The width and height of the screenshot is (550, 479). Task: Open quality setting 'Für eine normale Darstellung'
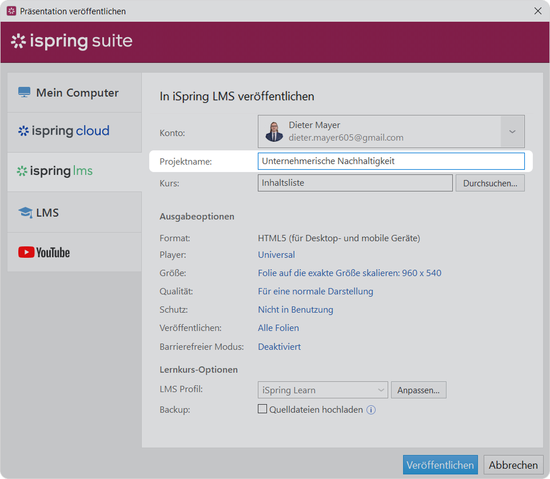coord(315,292)
